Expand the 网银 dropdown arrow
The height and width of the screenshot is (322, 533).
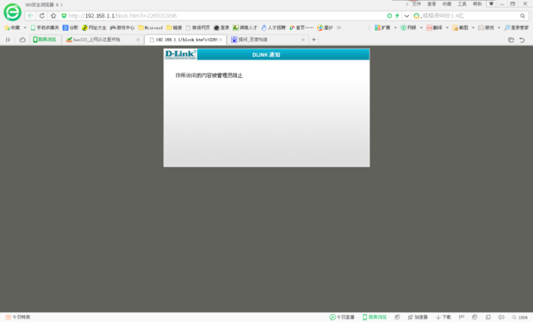coord(421,27)
